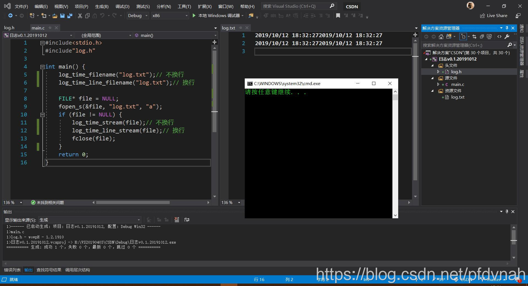Close the Output panel
Viewport: 528px width, 286px height.
tap(513, 212)
